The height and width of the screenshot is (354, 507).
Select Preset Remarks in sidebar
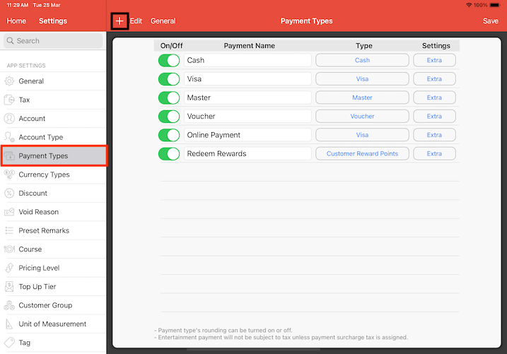(x=53, y=230)
